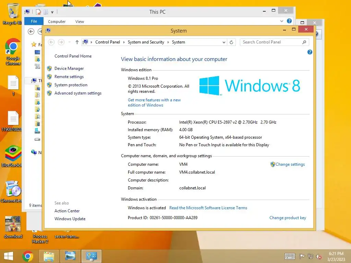
Task: Launch BlueStacks desktop shortcut
Action: tap(12, 156)
